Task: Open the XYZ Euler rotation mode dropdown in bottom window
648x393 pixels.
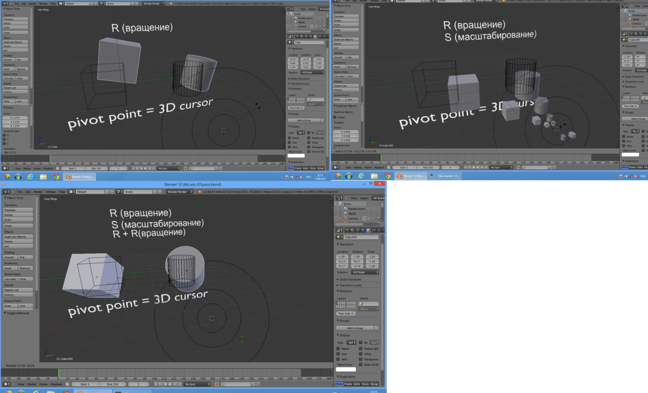Action: (x=365, y=272)
